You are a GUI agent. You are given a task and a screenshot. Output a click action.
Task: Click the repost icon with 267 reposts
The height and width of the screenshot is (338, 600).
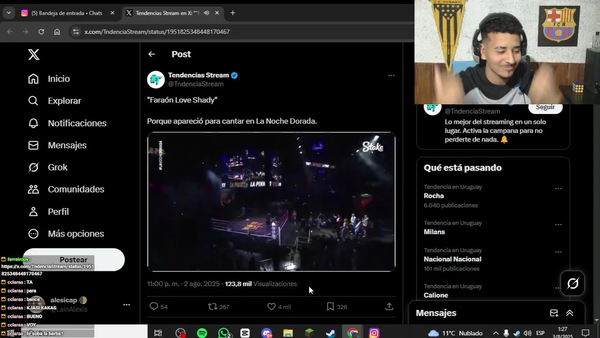click(x=212, y=307)
